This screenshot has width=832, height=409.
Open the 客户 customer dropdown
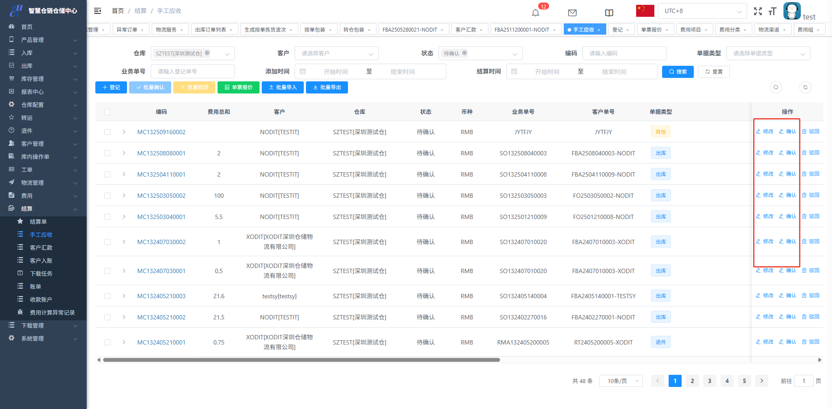point(336,54)
